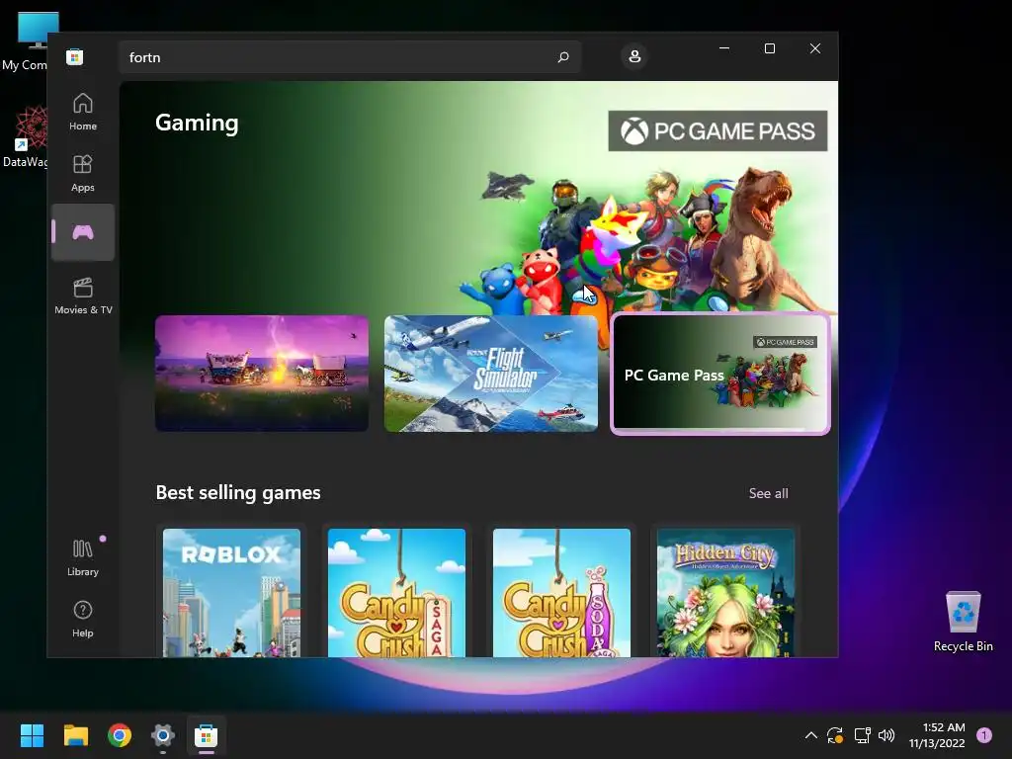
Task: Close the Microsoft Store window
Action: [x=815, y=48]
